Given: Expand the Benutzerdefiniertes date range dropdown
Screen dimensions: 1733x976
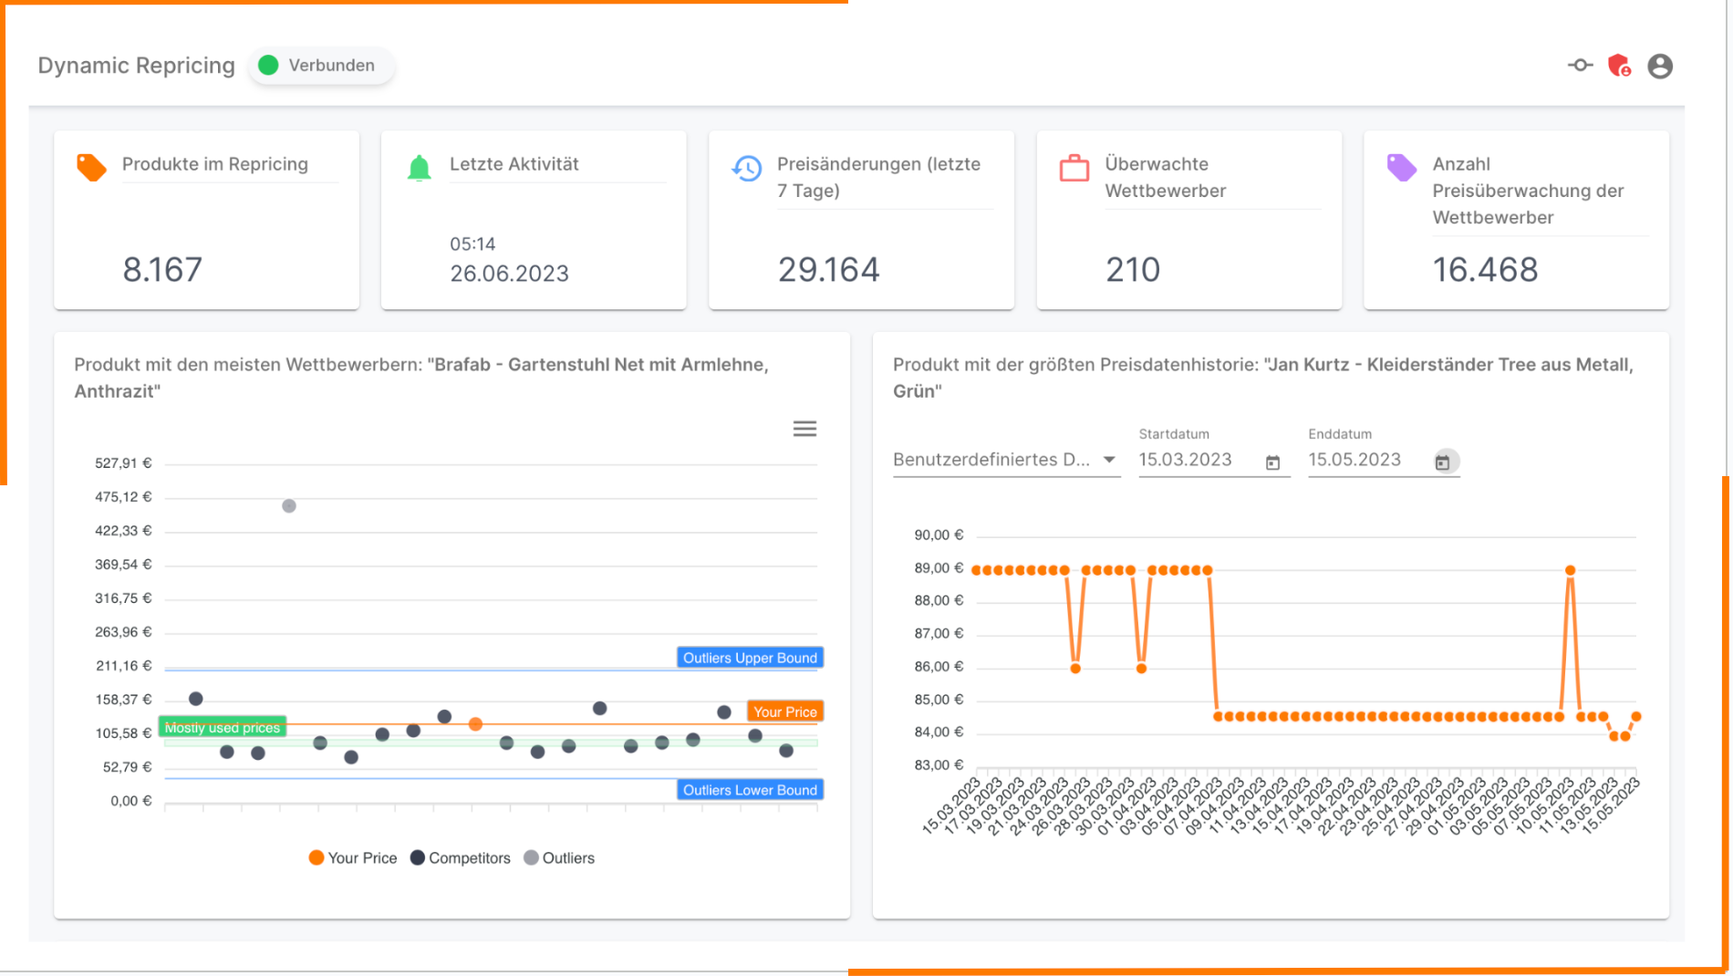Looking at the screenshot, I should [x=1006, y=460].
